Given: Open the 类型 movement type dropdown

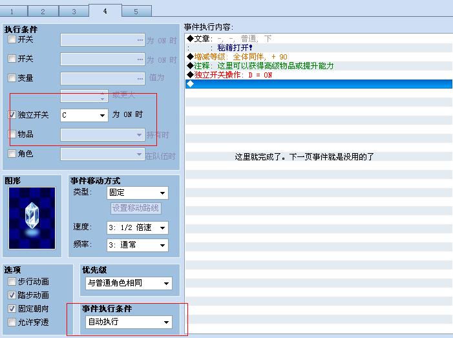Looking at the screenshot, I should click(138, 193).
